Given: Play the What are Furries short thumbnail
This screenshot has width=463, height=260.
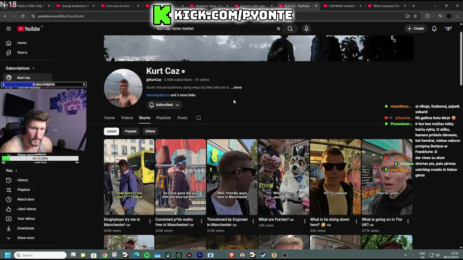Looking at the screenshot, I should click(284, 177).
